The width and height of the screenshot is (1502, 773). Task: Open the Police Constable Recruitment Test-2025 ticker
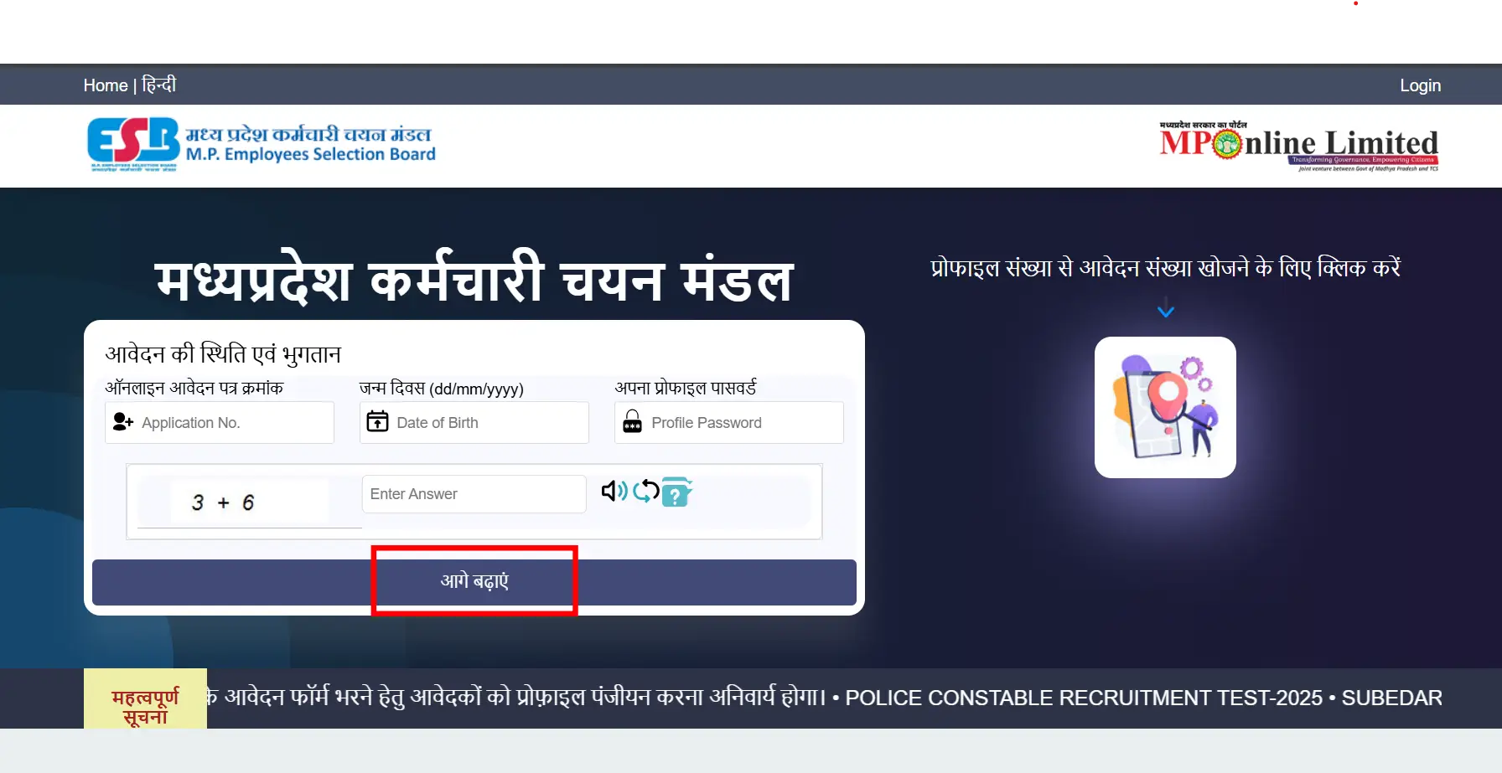click(1084, 698)
